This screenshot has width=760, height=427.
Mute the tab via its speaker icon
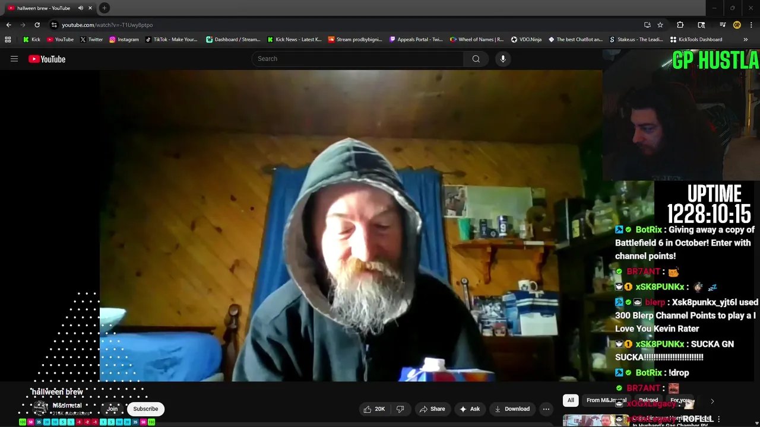pyautogui.click(x=81, y=8)
